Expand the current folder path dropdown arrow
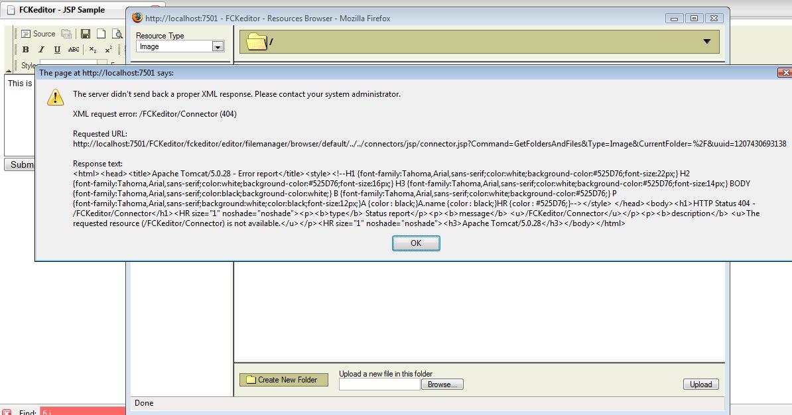 tap(706, 42)
